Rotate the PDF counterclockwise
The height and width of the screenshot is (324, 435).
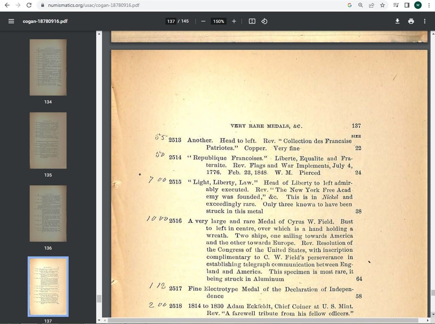[x=264, y=21]
